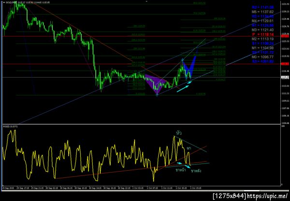Select the M1 = 1104.98 pivot label
290x201 pixels.
[262, 48]
